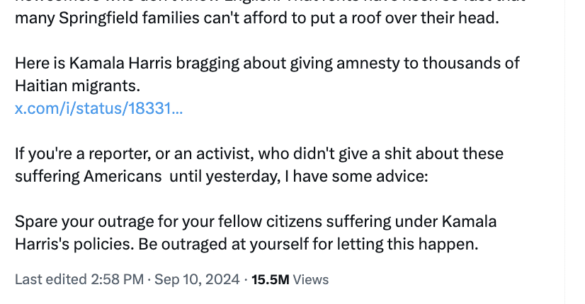
Task: Click the "Last edited" label
Action: point(51,279)
